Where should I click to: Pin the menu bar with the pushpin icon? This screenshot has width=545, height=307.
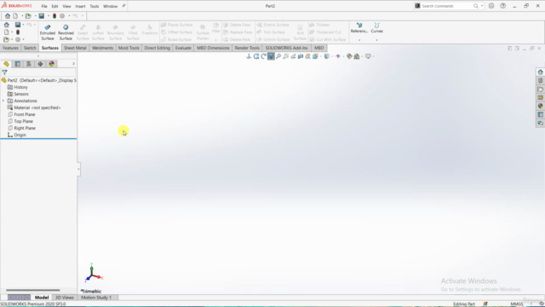pos(123,6)
